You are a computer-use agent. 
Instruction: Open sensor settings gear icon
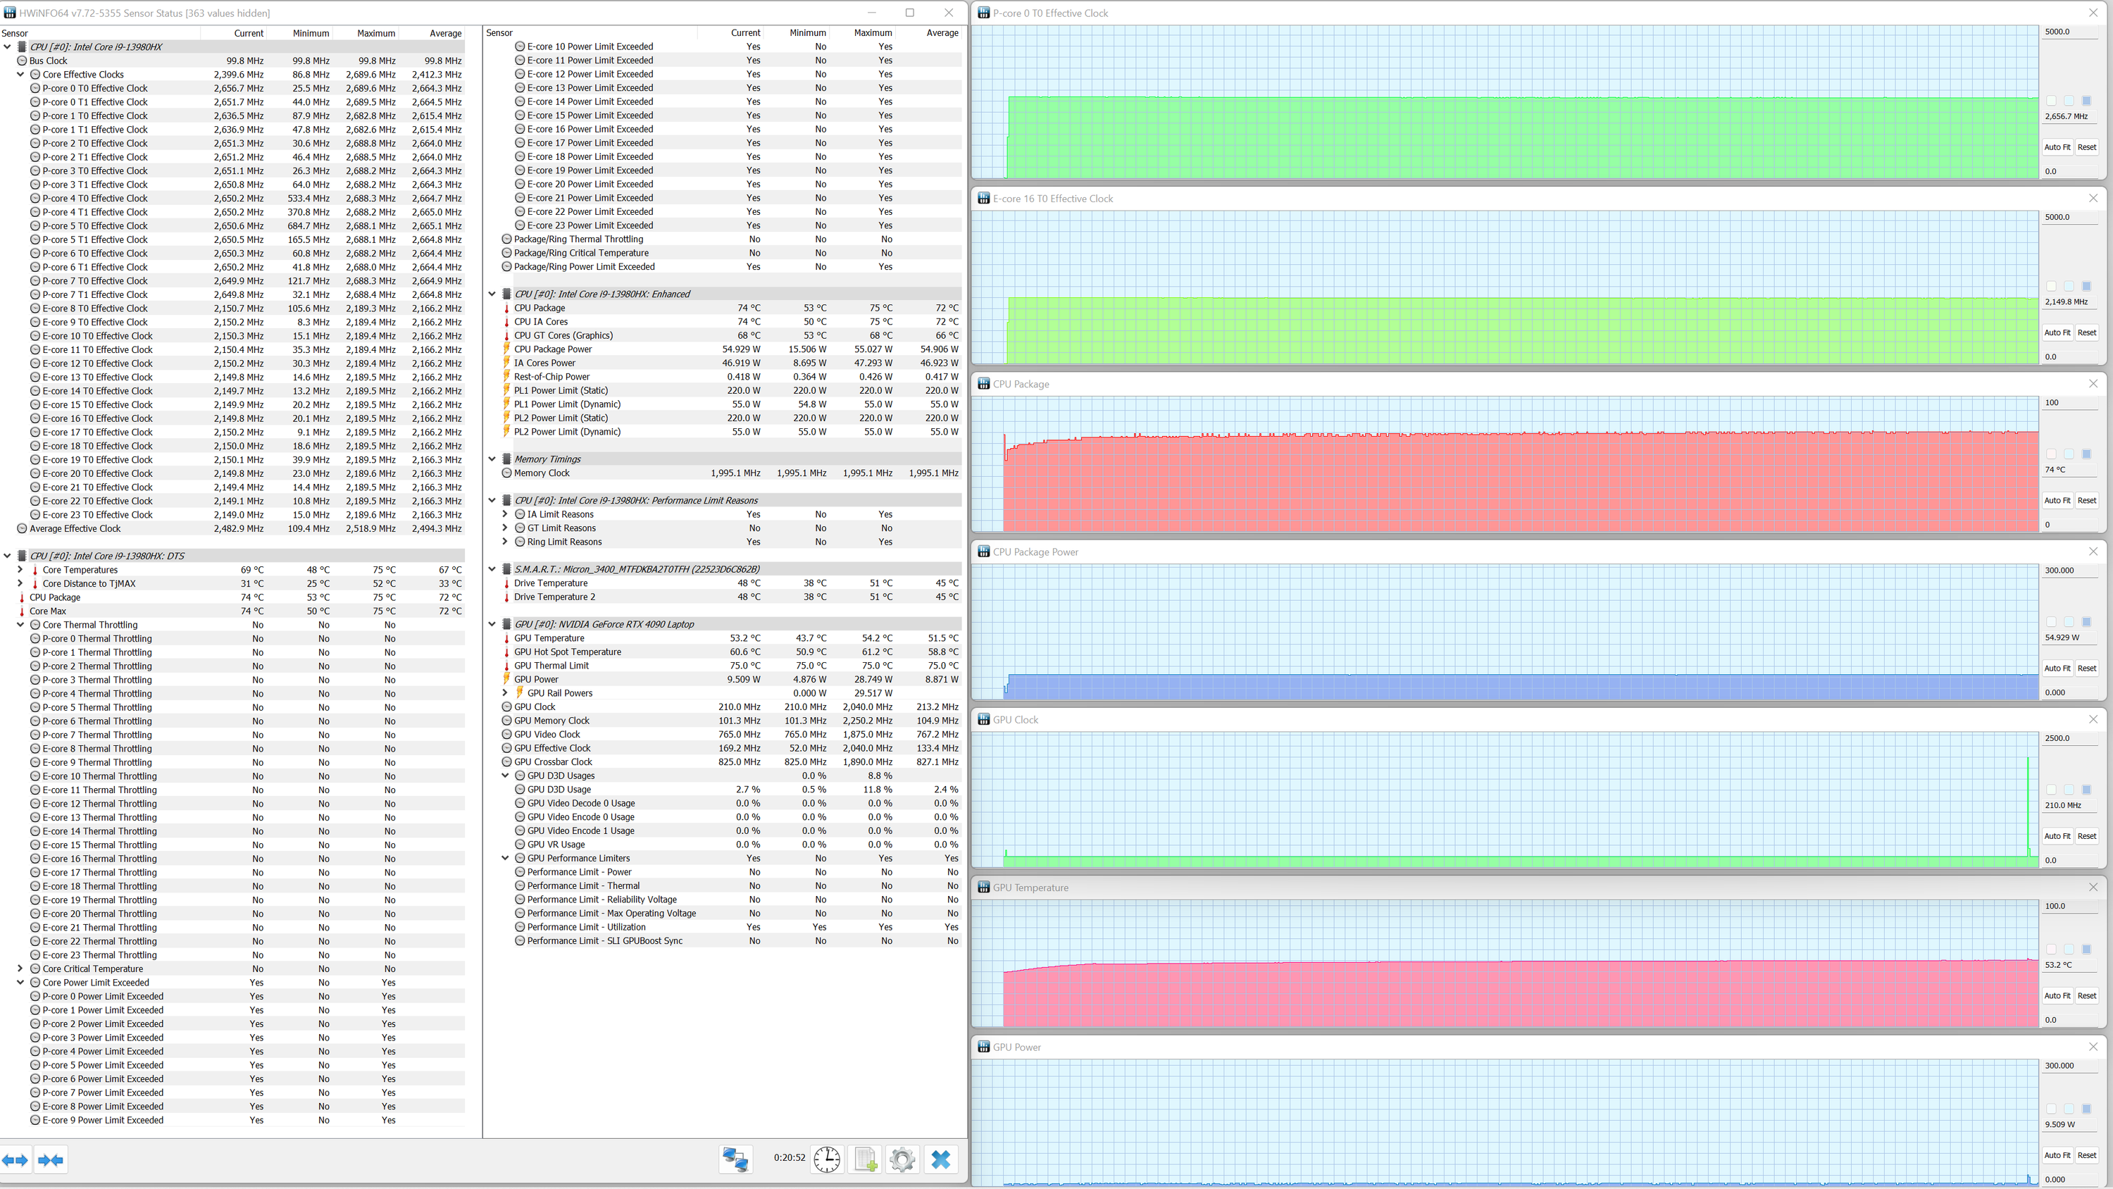[x=902, y=1159]
